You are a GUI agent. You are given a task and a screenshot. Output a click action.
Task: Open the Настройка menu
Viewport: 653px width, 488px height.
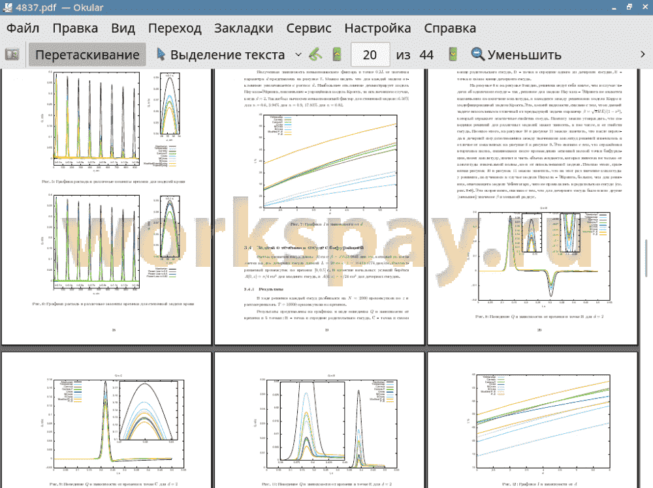click(377, 28)
